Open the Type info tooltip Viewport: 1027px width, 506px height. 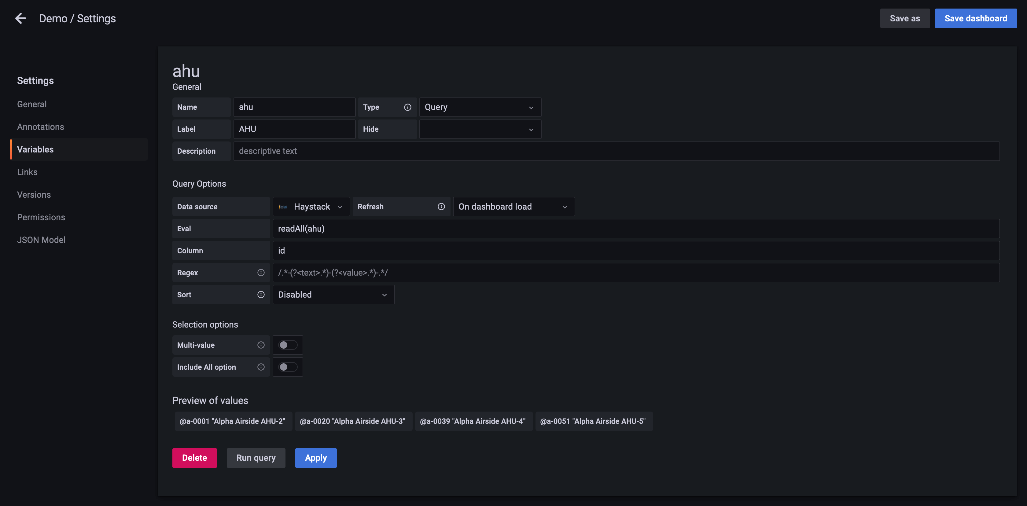pos(407,107)
